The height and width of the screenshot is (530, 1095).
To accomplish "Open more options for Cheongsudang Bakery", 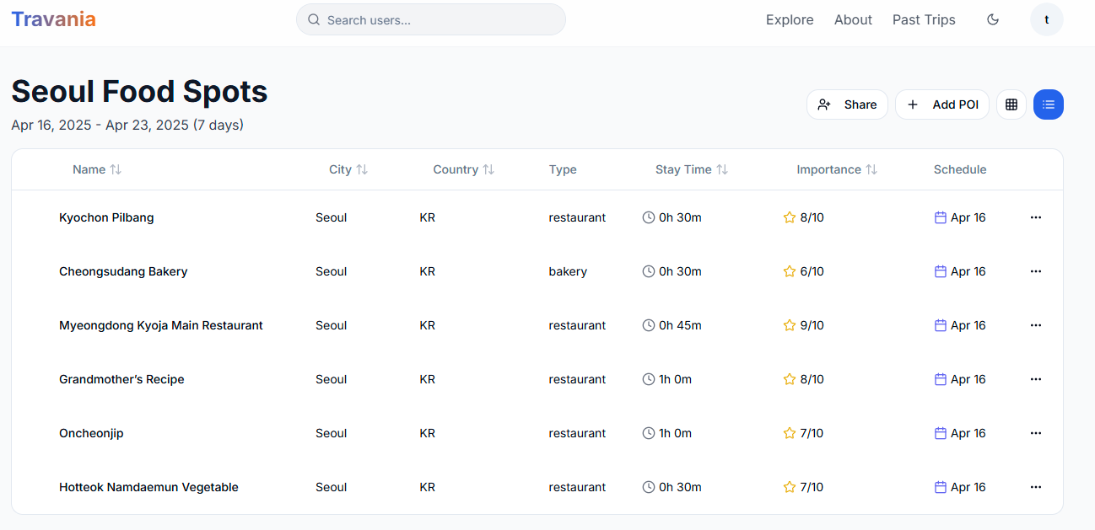I will pos(1036,271).
